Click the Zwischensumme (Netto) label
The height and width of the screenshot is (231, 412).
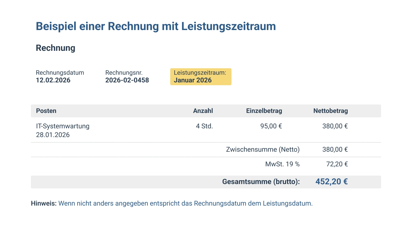263,149
